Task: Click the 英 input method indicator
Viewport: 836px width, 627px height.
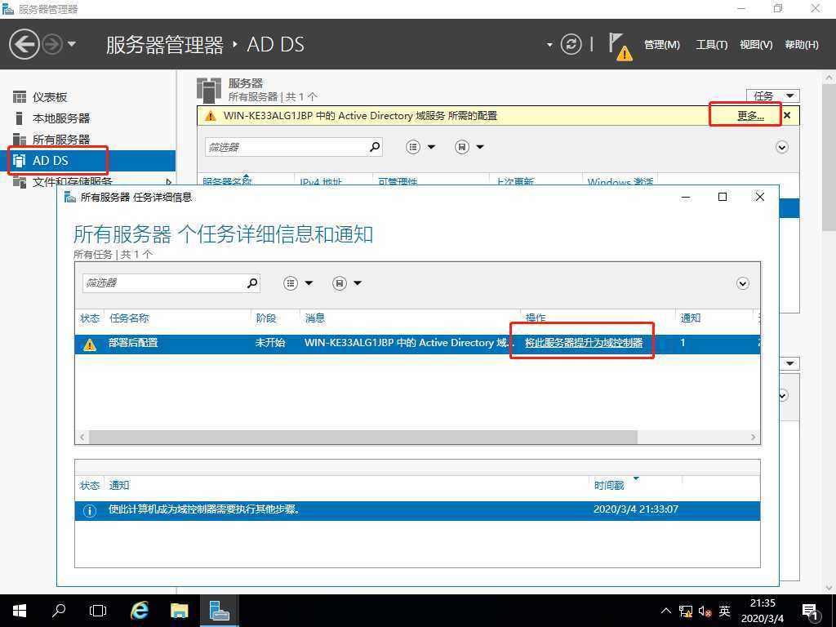Action: point(724,611)
